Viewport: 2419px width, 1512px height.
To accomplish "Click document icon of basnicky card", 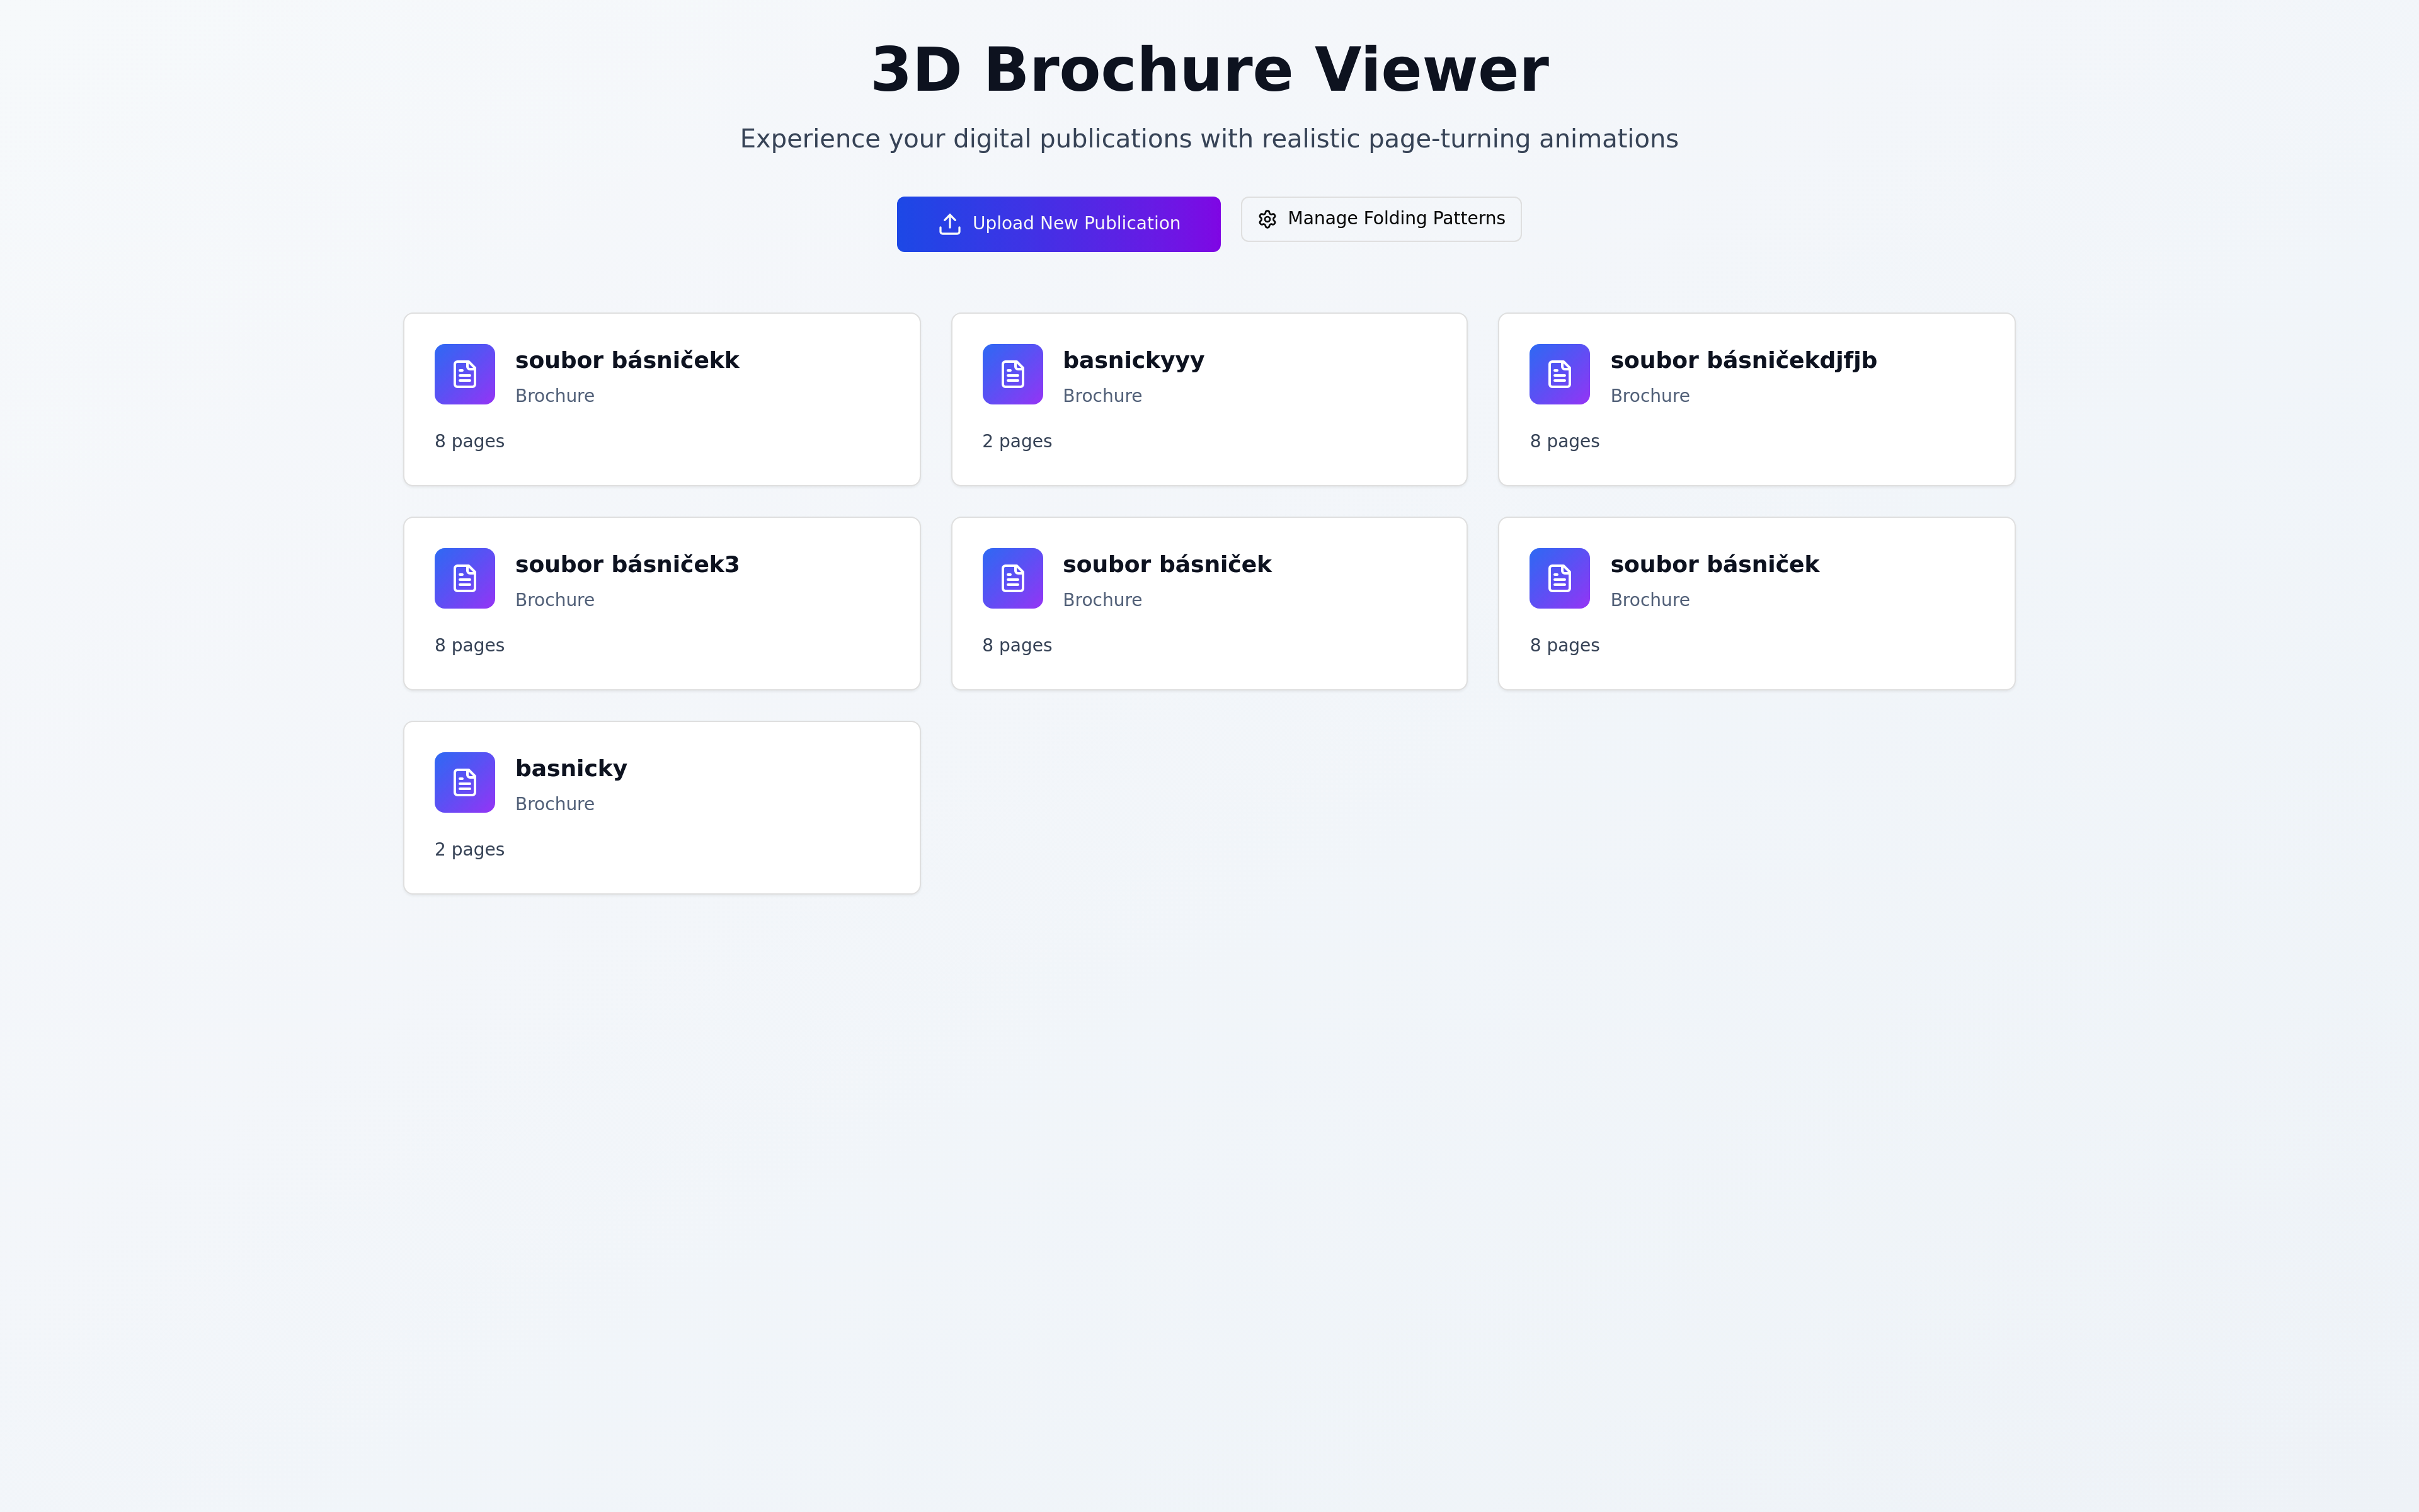I will [x=465, y=782].
